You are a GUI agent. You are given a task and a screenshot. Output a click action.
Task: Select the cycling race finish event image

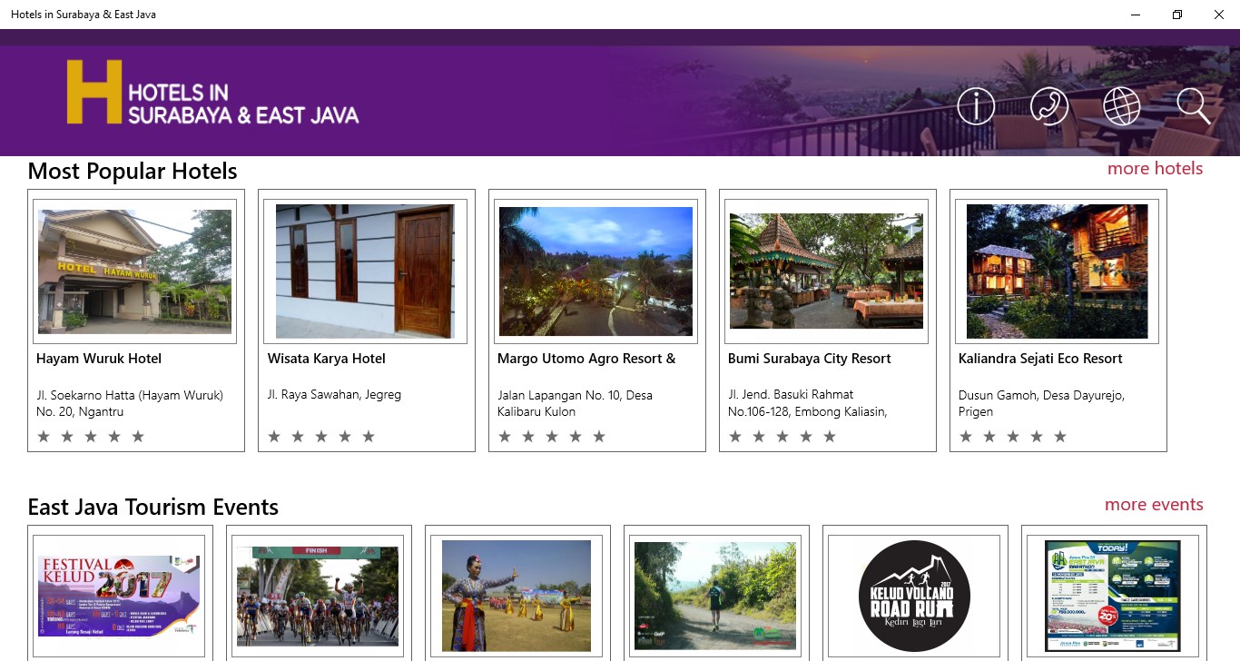click(318, 597)
